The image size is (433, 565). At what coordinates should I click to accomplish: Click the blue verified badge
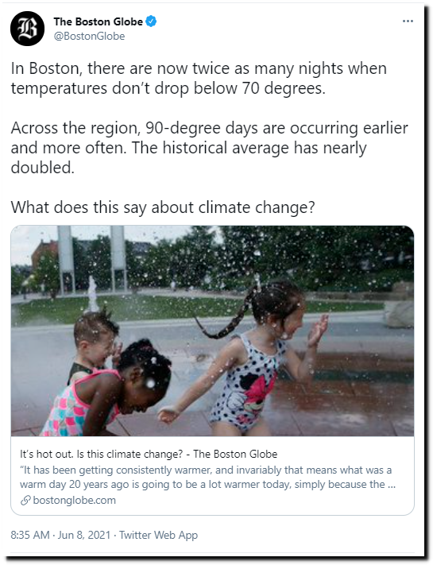click(x=151, y=21)
